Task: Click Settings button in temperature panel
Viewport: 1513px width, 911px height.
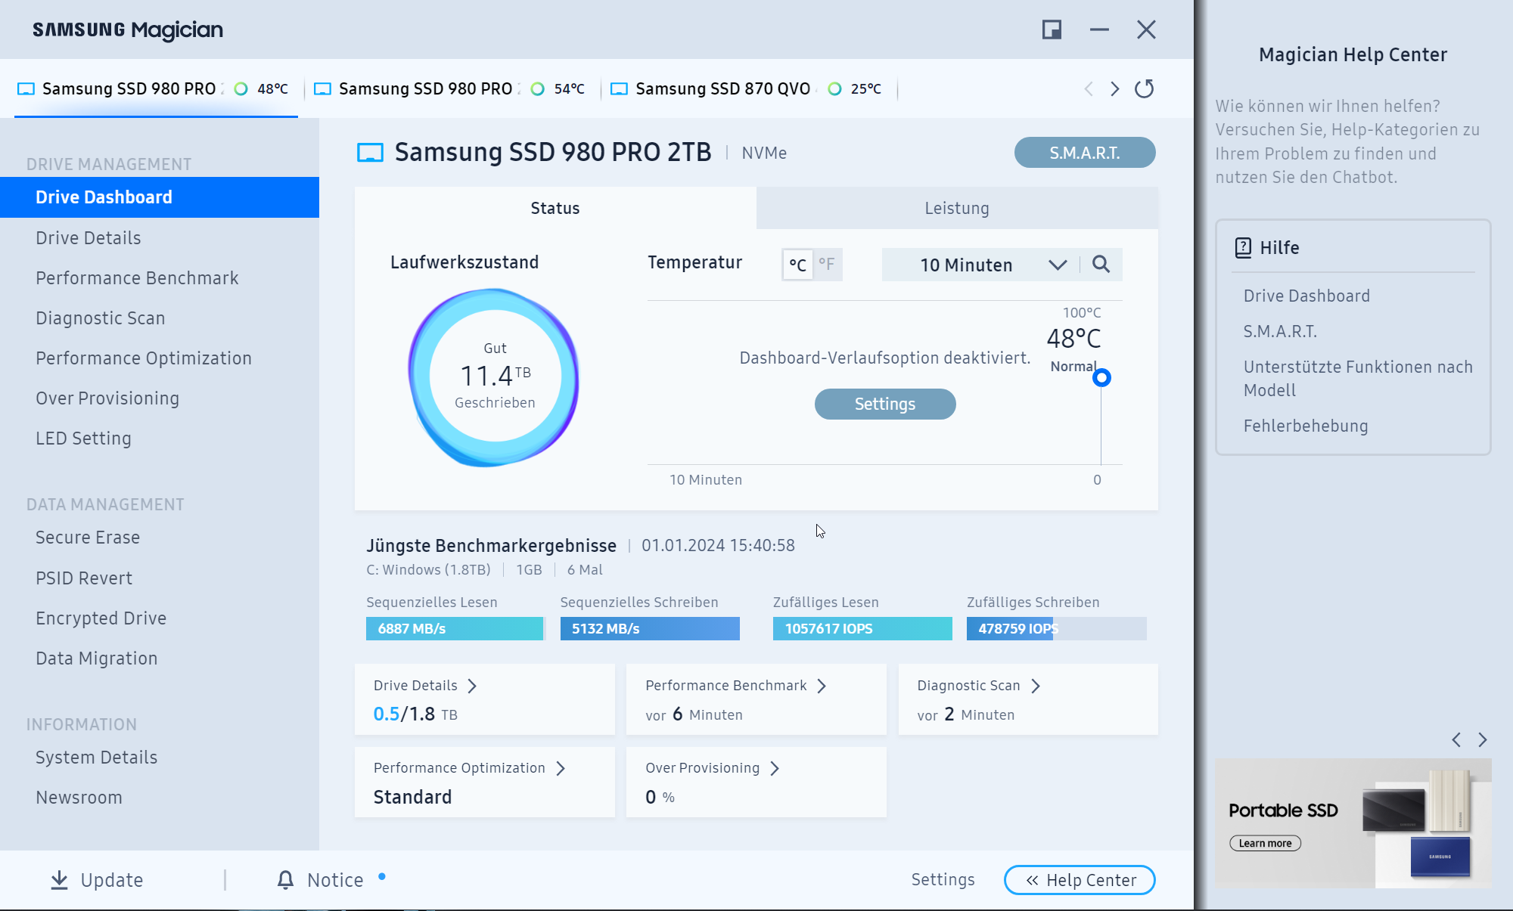Action: click(x=884, y=404)
